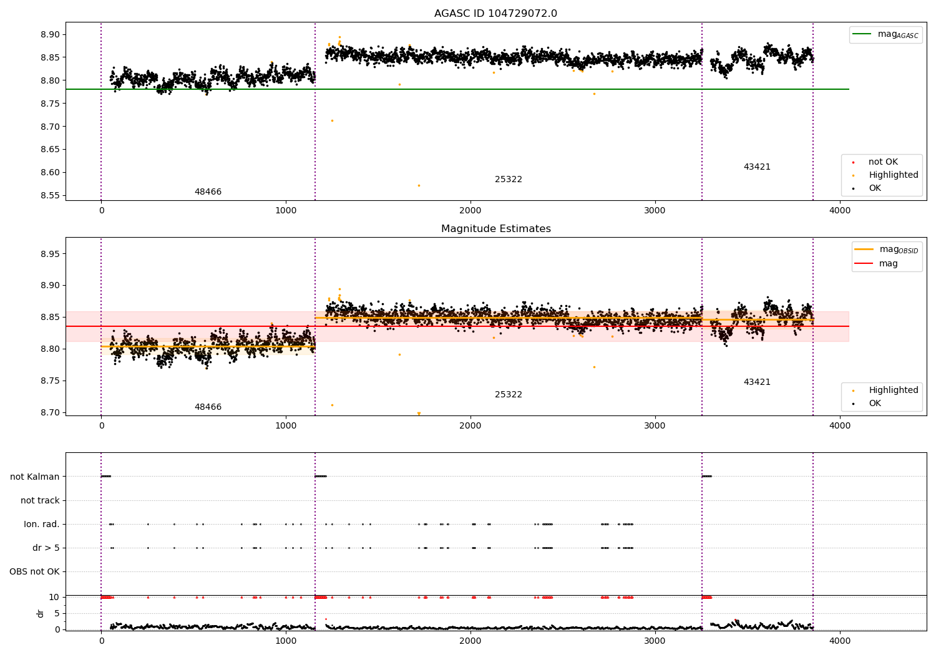Click the orange dot beside 'Highlighted' in top plot legend
This screenshot has width=936, height=655.
tap(854, 175)
